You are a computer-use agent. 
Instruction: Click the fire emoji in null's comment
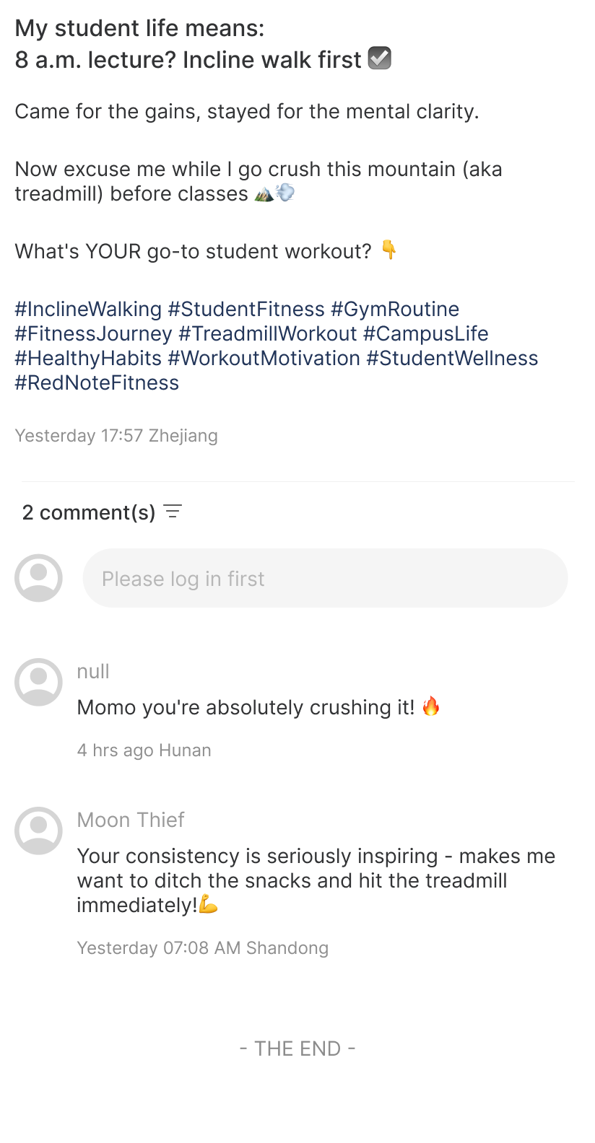click(x=431, y=706)
